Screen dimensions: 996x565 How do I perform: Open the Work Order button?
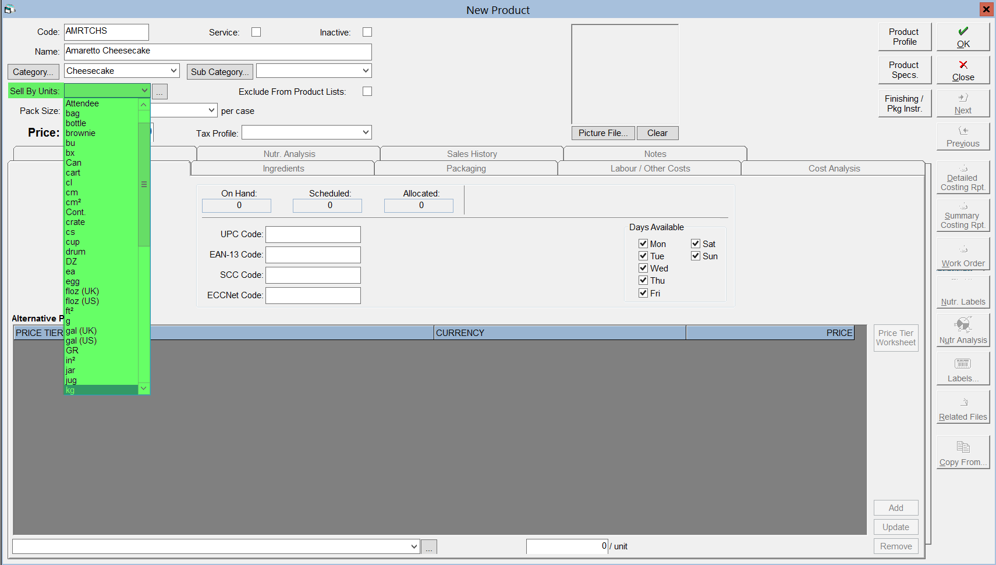tap(963, 254)
